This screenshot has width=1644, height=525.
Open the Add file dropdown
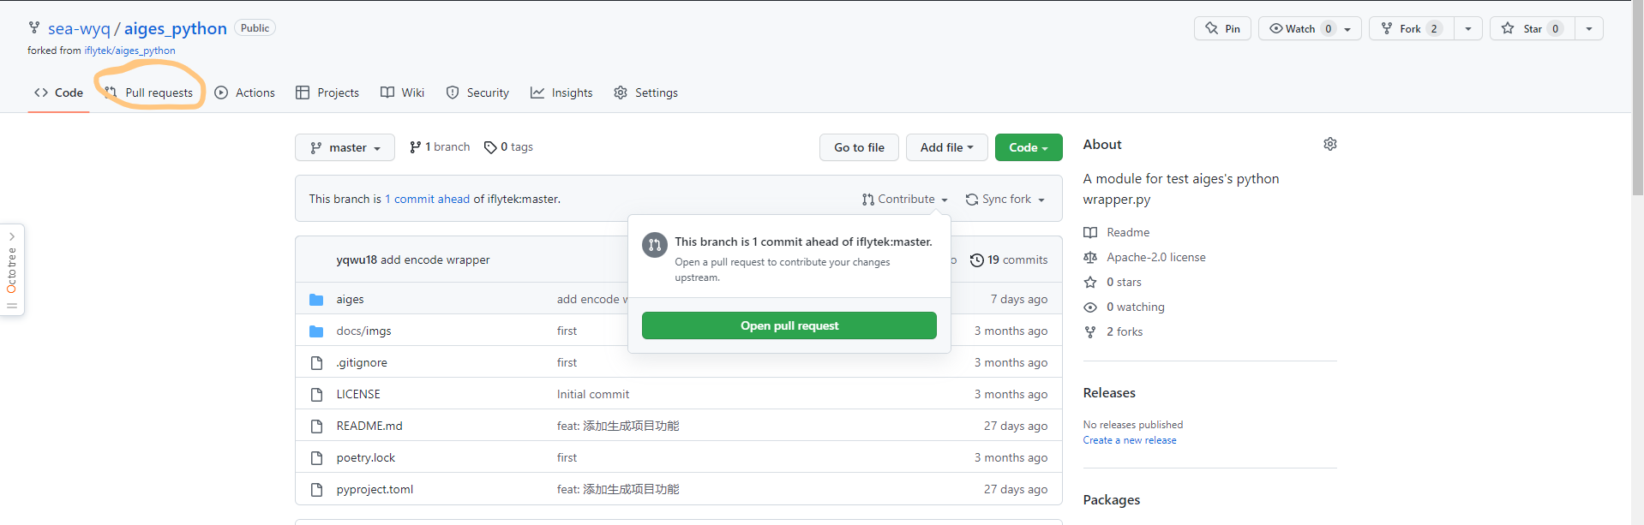tap(947, 147)
